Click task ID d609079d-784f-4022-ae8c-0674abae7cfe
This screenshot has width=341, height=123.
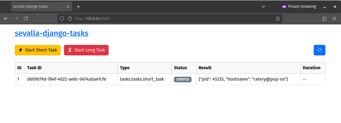pyautogui.click(x=67, y=79)
